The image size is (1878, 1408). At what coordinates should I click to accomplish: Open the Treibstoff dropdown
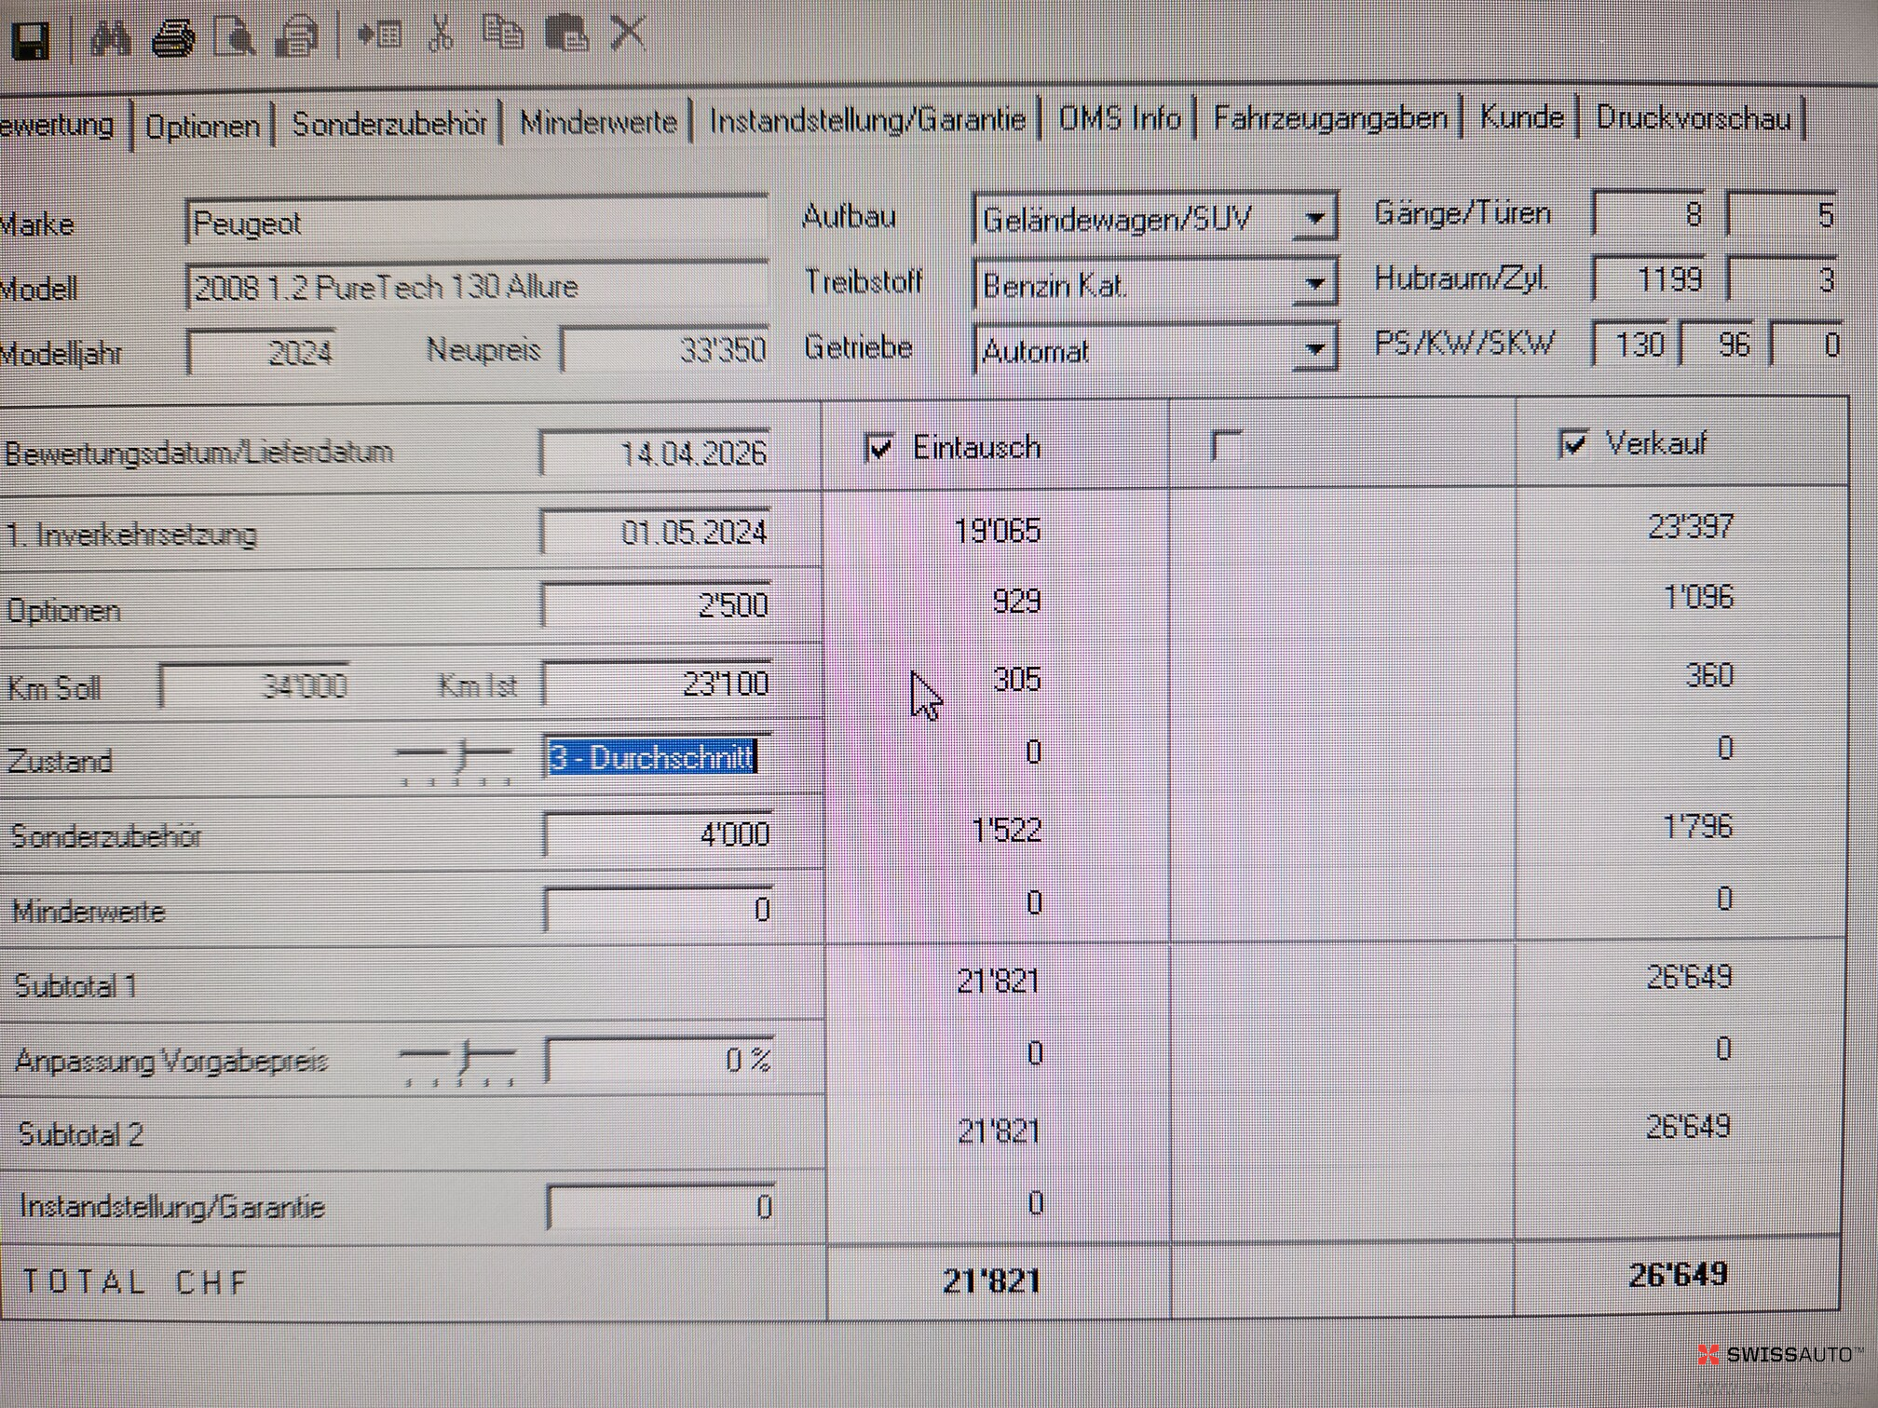1314,283
